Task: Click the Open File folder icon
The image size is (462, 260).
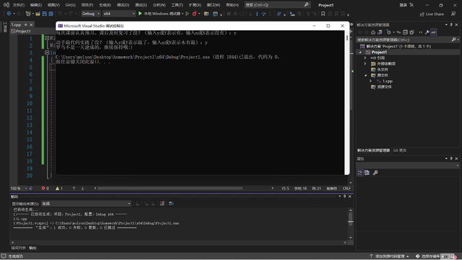Action: pos(38,14)
